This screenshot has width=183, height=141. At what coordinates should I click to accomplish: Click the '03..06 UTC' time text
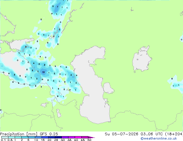[152, 134]
